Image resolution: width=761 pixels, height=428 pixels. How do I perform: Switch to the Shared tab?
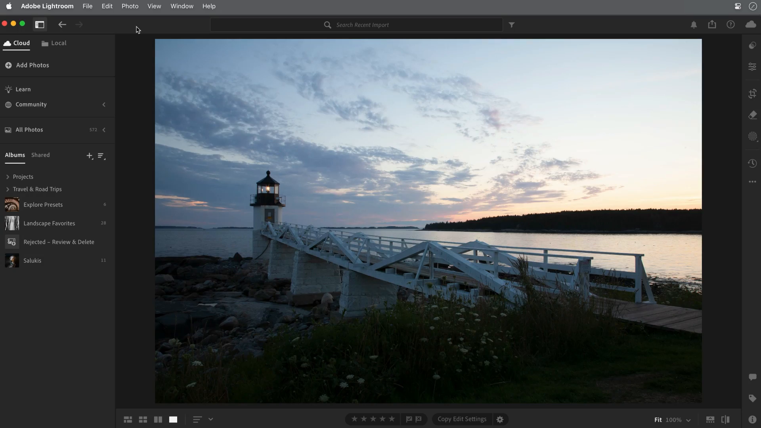[x=40, y=155]
